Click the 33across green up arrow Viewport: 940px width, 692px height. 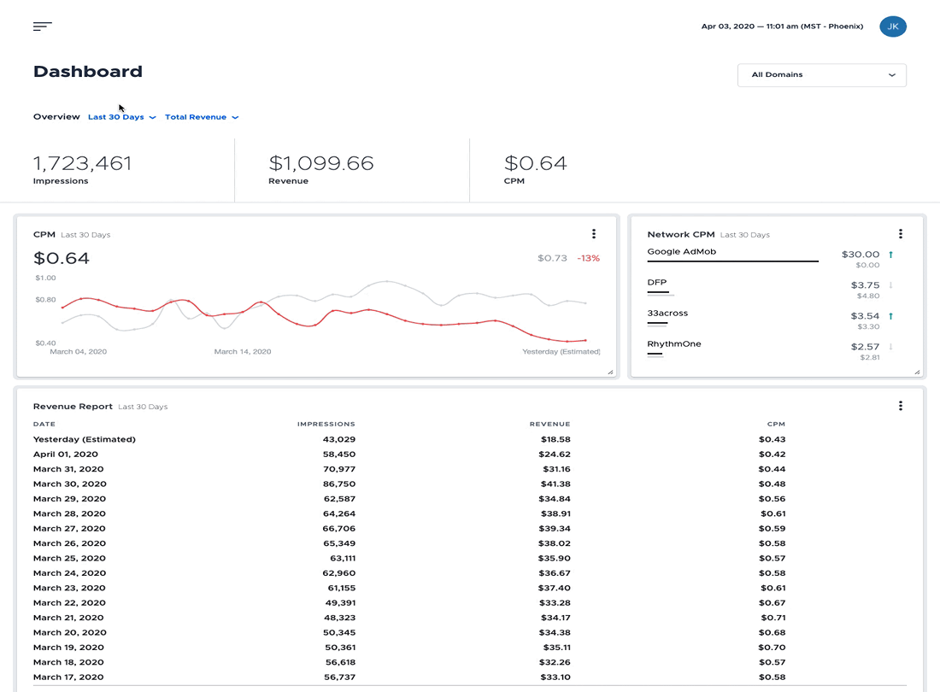coord(890,316)
